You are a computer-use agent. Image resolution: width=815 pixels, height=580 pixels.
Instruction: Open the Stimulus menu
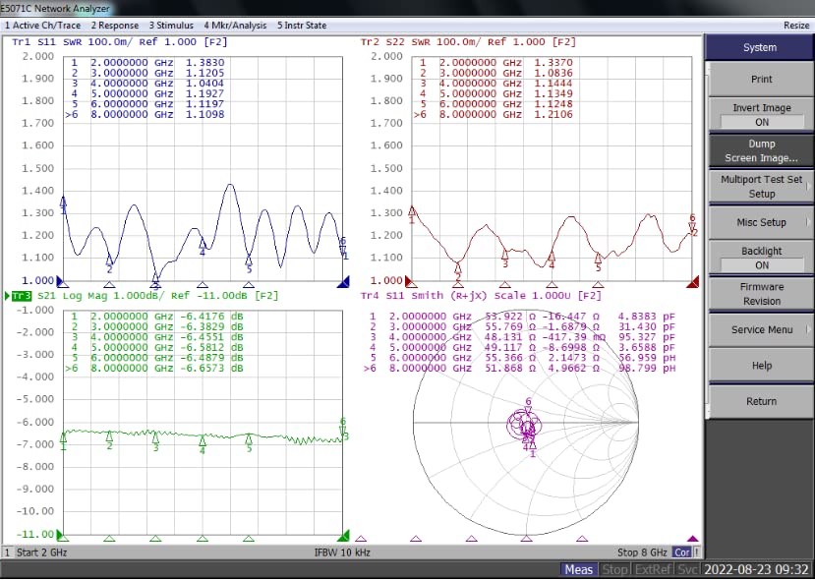pyautogui.click(x=171, y=26)
